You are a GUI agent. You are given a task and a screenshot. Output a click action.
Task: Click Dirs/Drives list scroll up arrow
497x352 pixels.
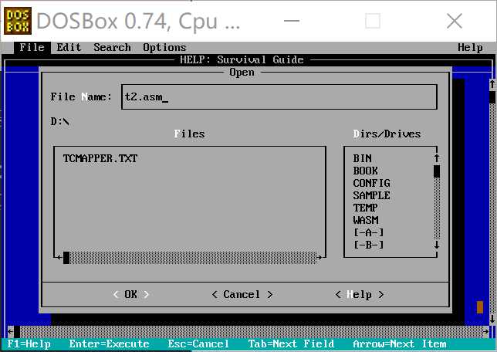437,158
